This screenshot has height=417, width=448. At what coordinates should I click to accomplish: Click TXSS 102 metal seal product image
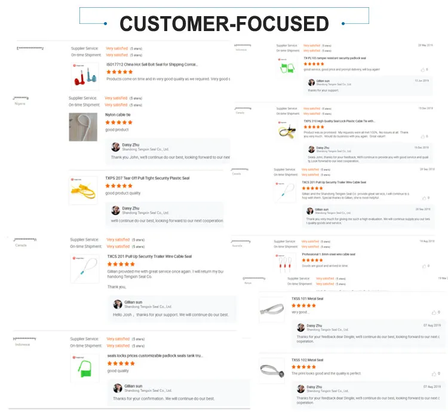click(x=272, y=372)
